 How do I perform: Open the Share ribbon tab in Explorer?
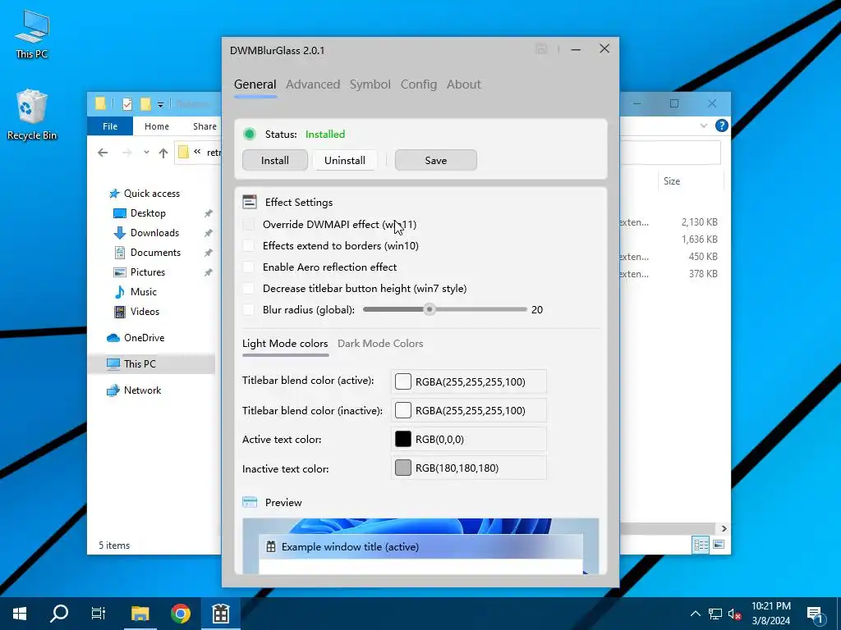point(205,126)
